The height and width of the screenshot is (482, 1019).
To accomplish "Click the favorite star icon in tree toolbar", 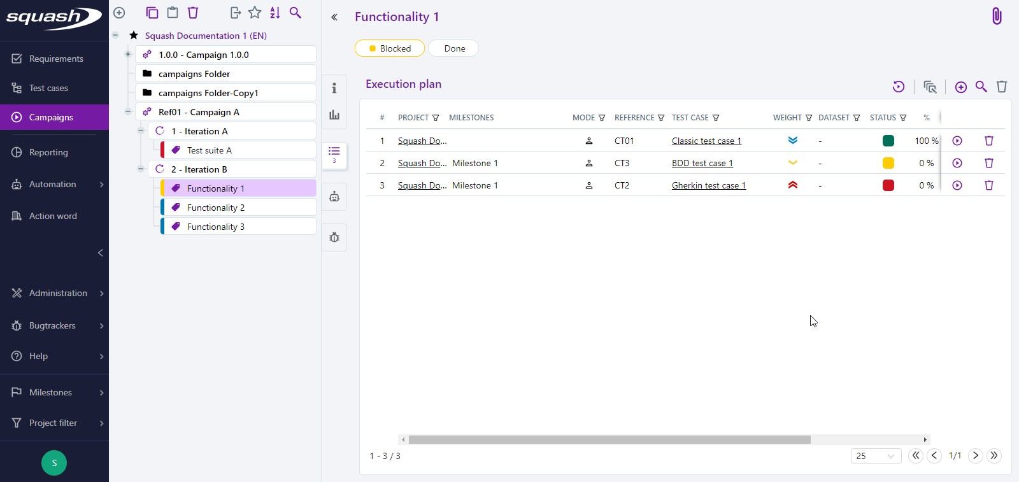I will [x=255, y=13].
